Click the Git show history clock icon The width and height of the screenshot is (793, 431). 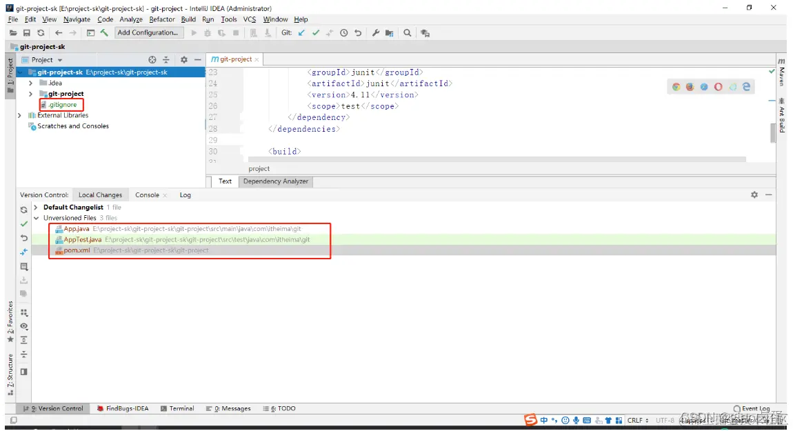point(344,33)
